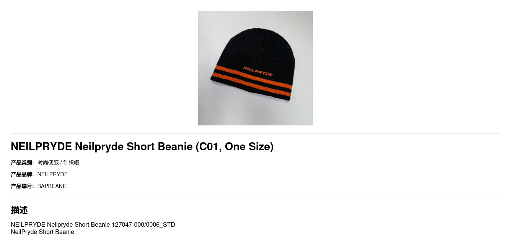This screenshot has height=247, width=508.
Task: Select the NEILPRYDE brand value
Action: coord(52,174)
